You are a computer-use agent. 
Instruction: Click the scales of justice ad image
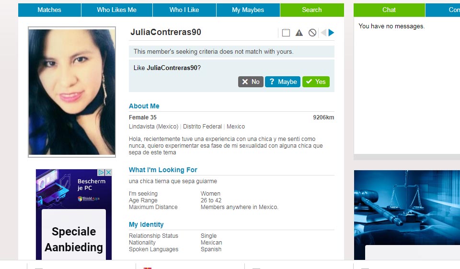click(407, 206)
